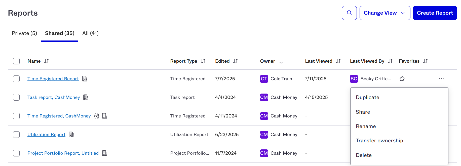Open the search magnifier button

pos(349,13)
